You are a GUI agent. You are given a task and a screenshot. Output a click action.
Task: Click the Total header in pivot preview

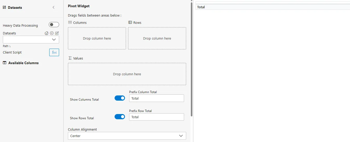pos(201,7)
